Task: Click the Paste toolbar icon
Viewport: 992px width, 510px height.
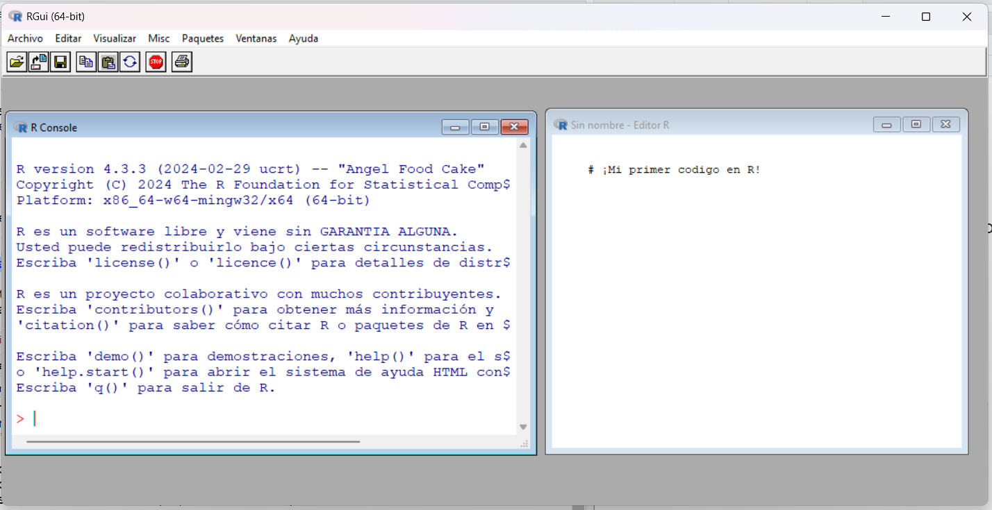Action: click(x=108, y=62)
